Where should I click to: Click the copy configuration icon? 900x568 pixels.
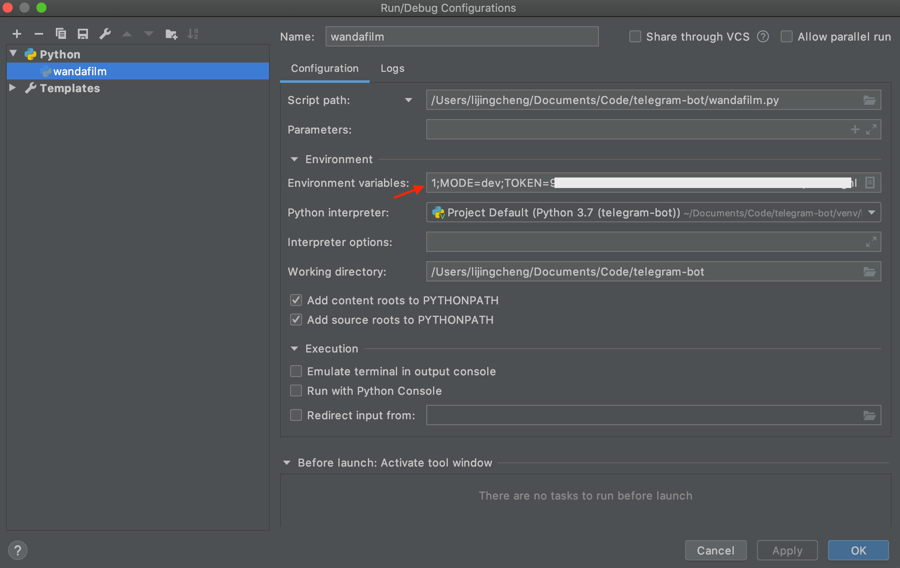click(60, 33)
